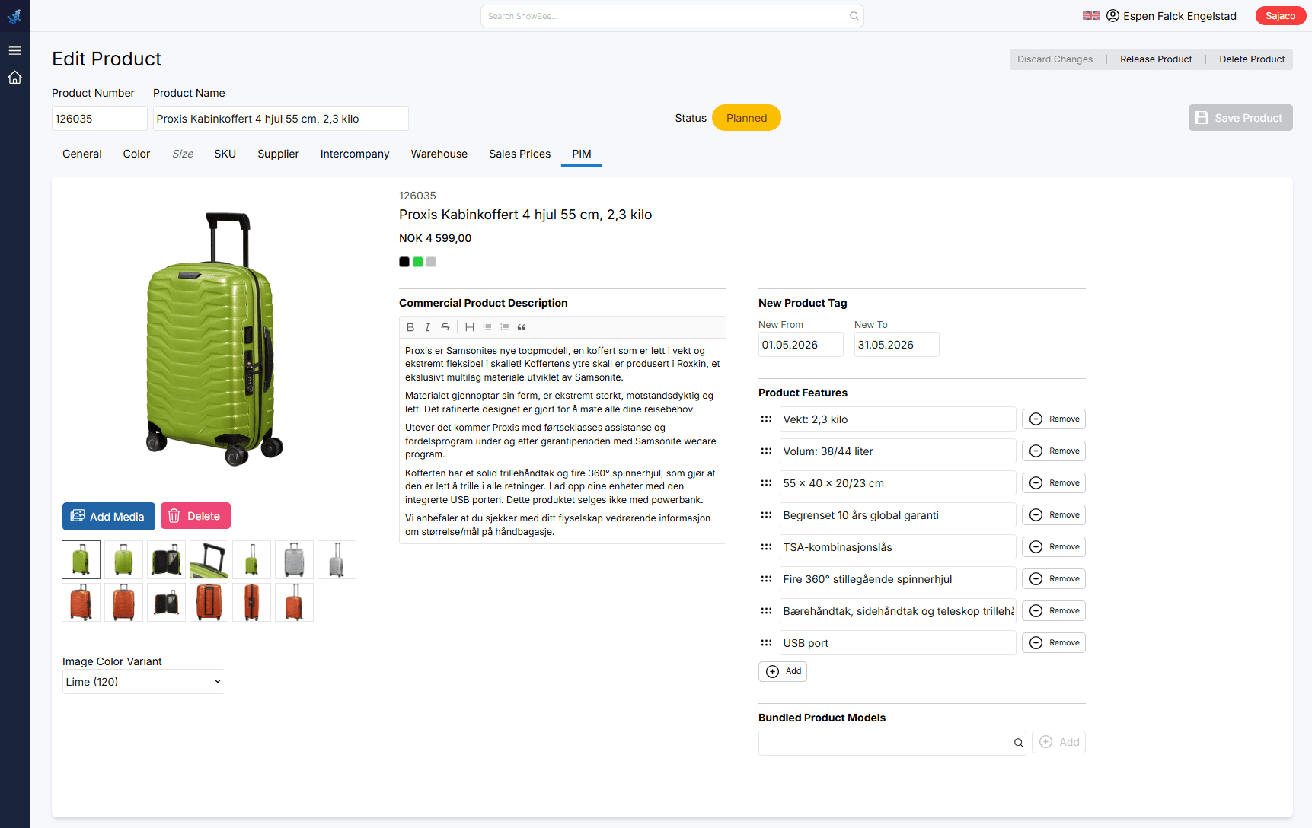Image resolution: width=1312 pixels, height=828 pixels.
Task: Switch to the Color tab
Action: (137, 154)
